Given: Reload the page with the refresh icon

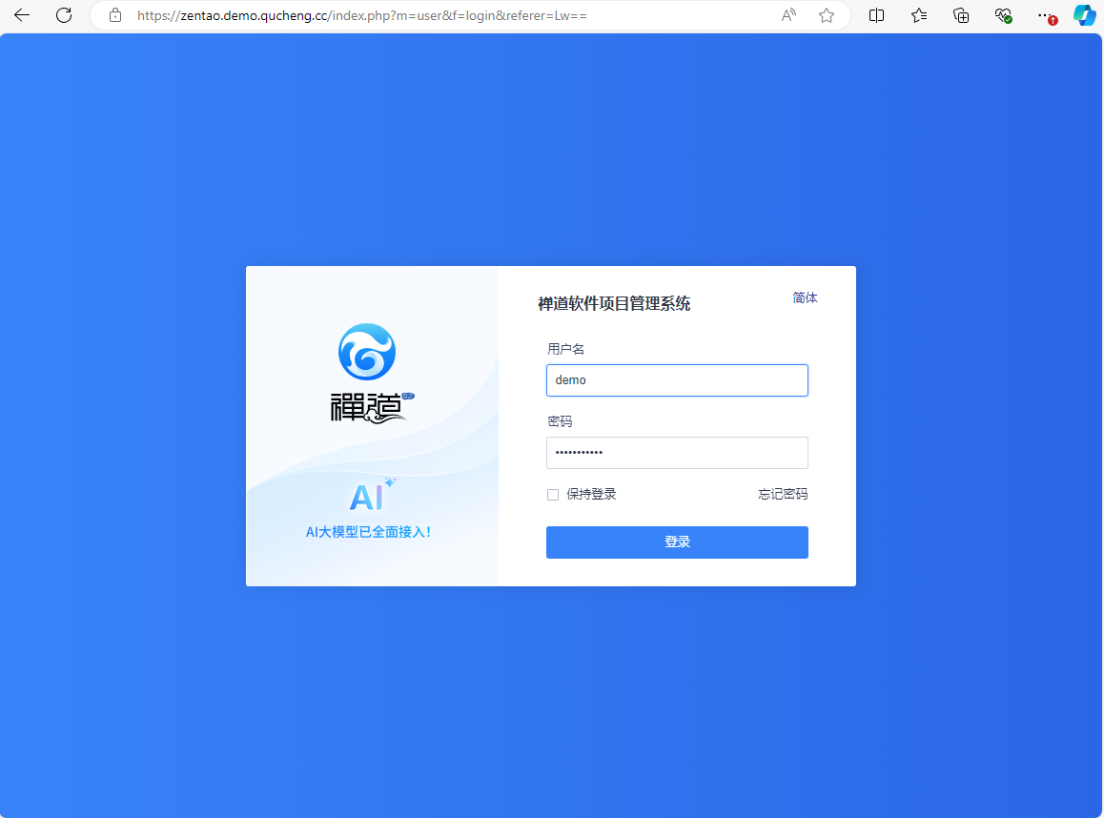Looking at the screenshot, I should click(x=64, y=15).
